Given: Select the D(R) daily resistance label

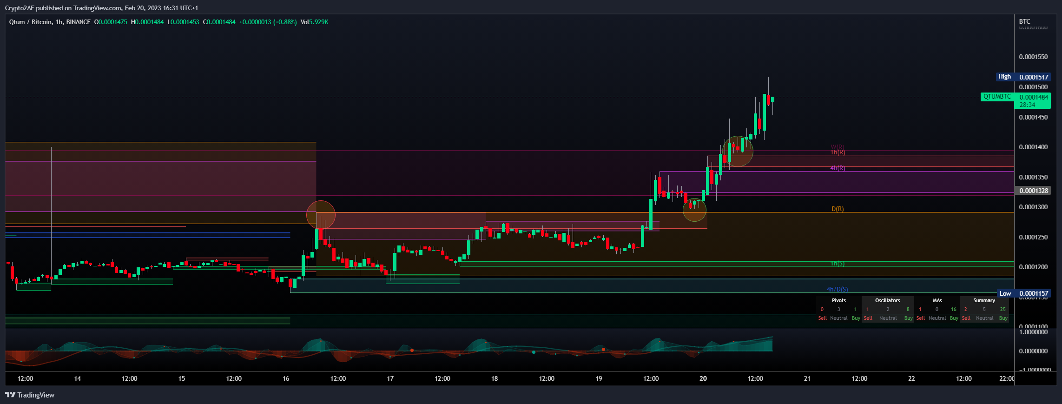Looking at the screenshot, I should [x=838, y=209].
